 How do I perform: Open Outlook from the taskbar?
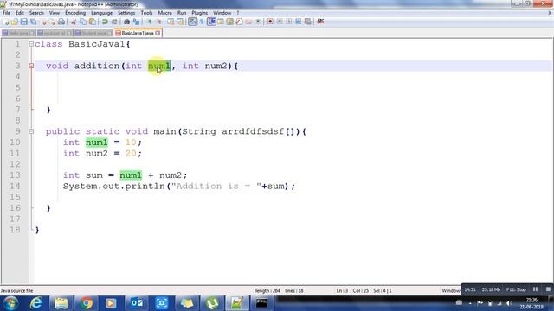click(x=137, y=303)
